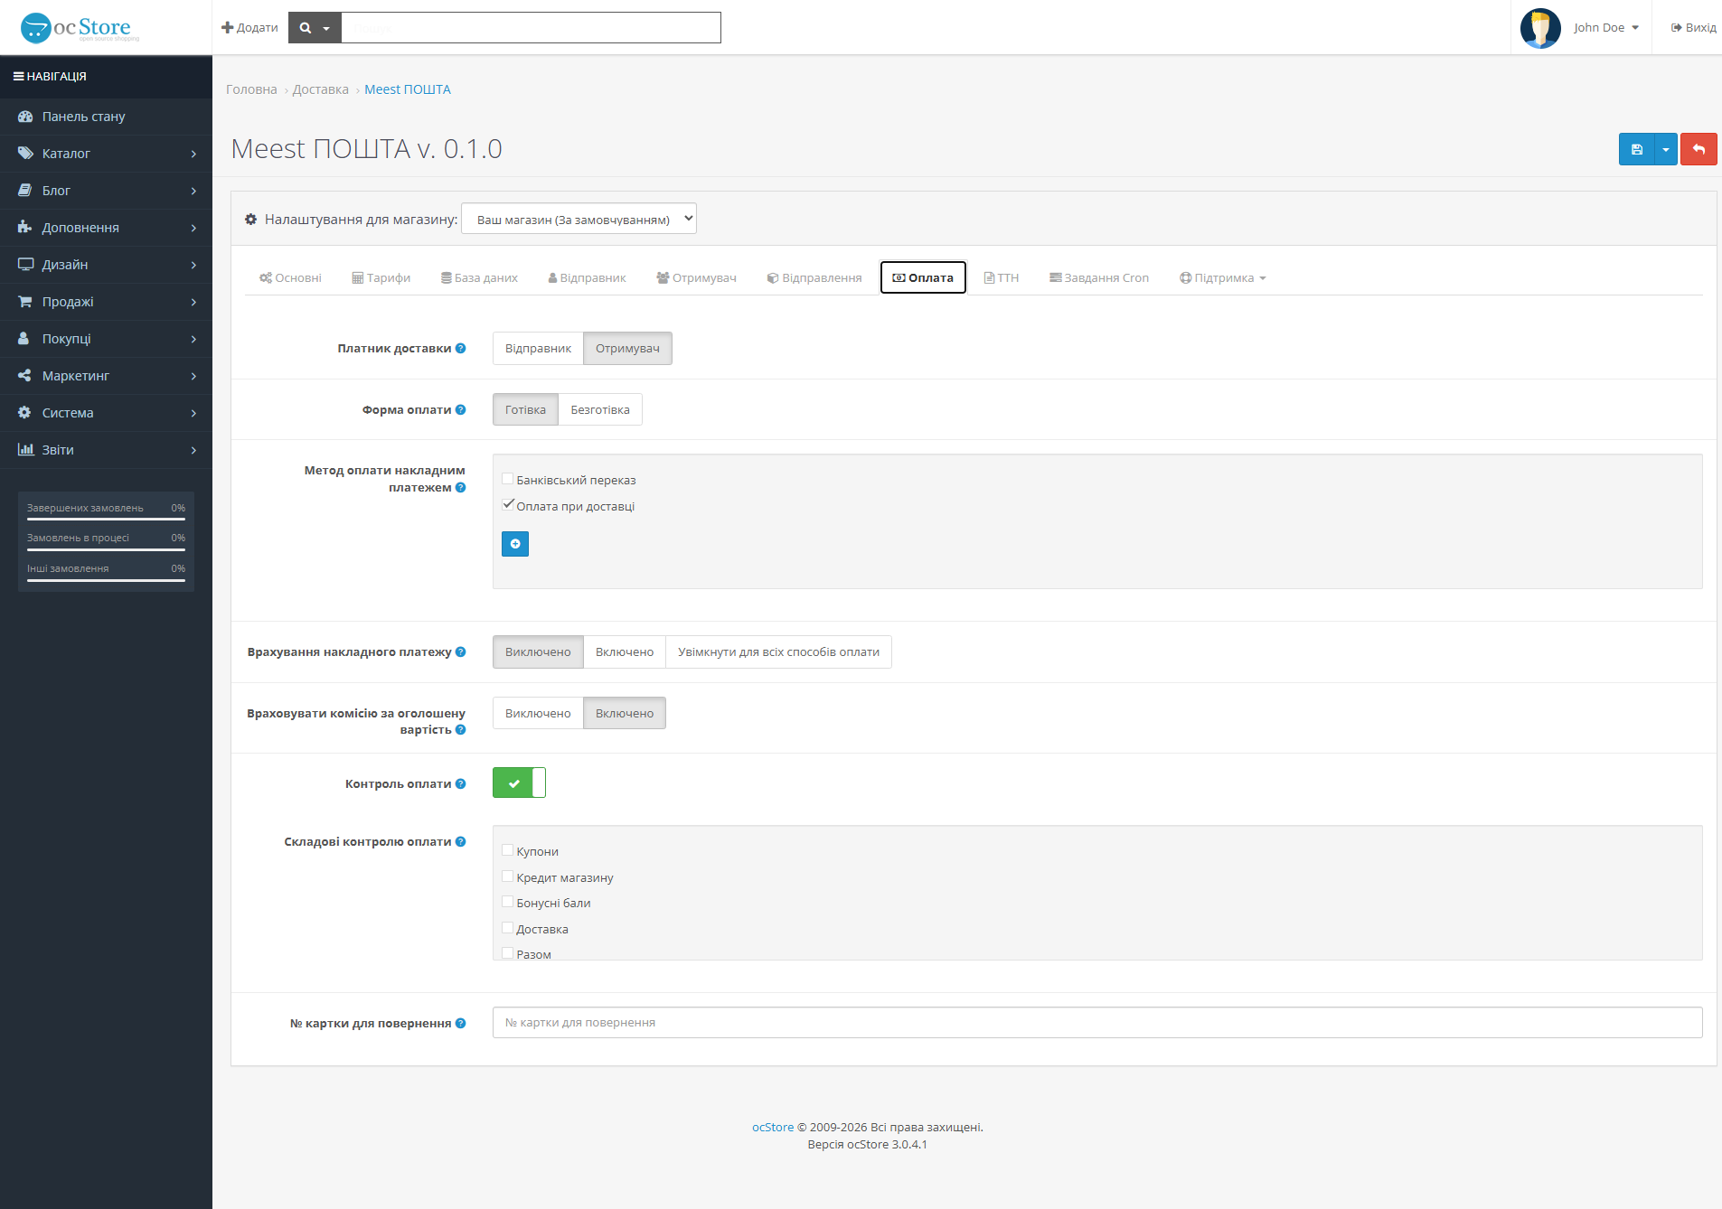Click Головна breadcrumb link
This screenshot has height=1209, width=1722.
tap(251, 89)
